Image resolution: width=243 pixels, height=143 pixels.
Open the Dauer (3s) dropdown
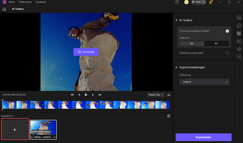point(155,95)
